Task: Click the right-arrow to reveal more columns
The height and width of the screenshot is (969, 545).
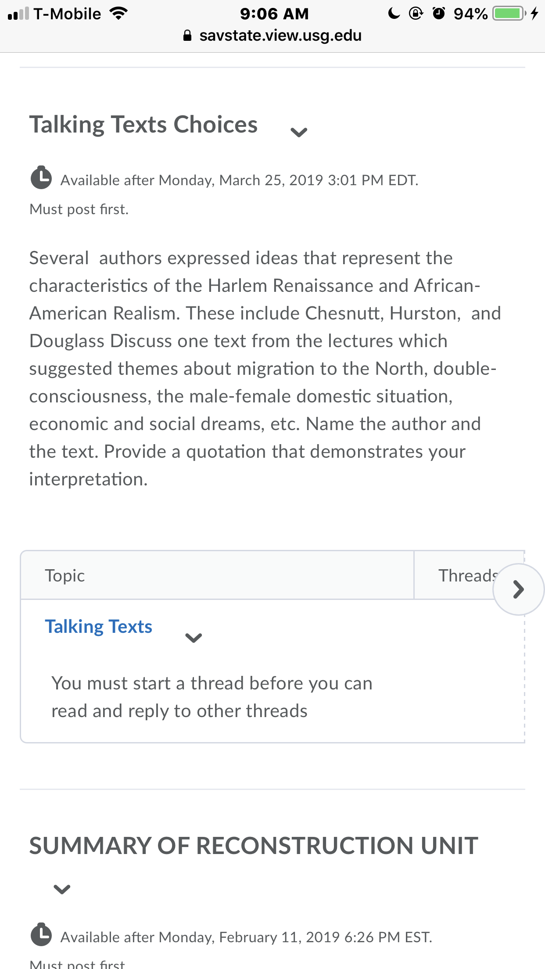Action: click(518, 589)
